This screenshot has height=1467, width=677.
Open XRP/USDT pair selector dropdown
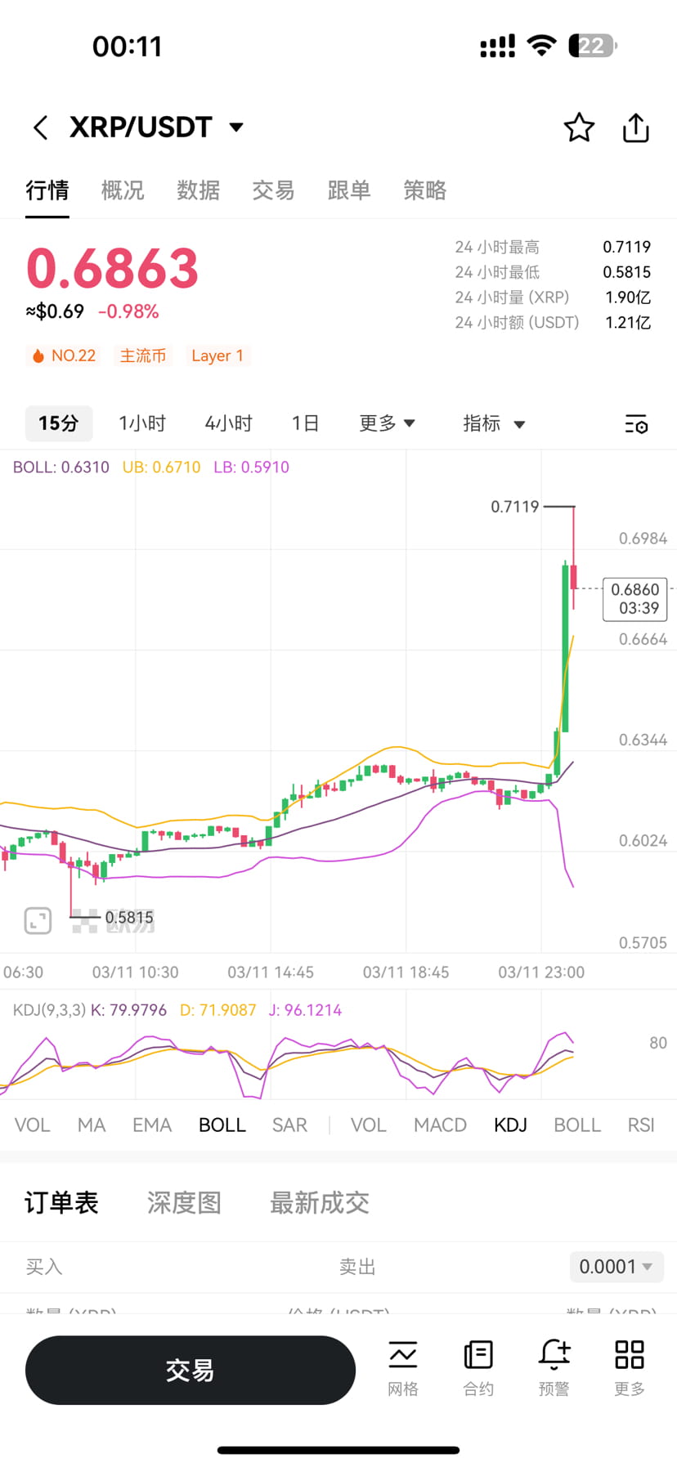click(157, 127)
